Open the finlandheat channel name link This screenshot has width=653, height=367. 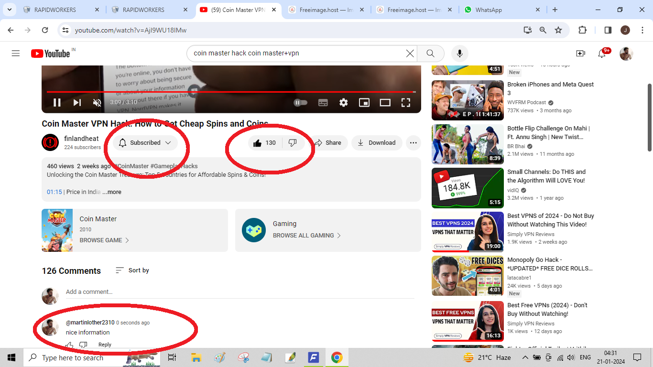coord(81,139)
